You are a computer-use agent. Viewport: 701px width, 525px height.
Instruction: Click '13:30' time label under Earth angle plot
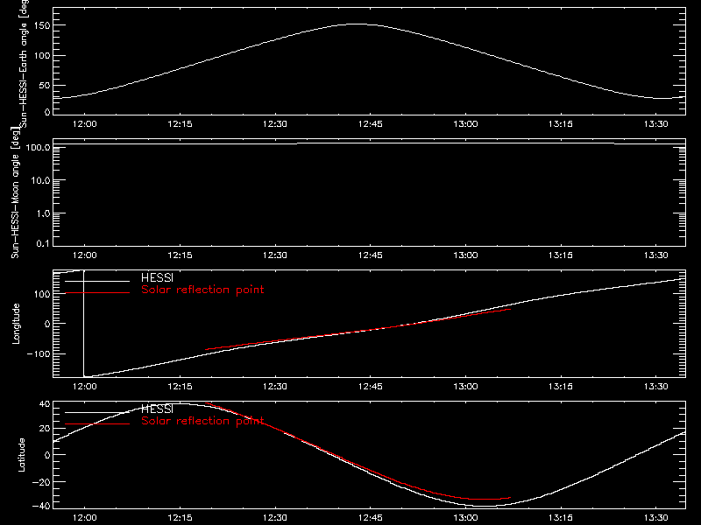click(x=655, y=123)
